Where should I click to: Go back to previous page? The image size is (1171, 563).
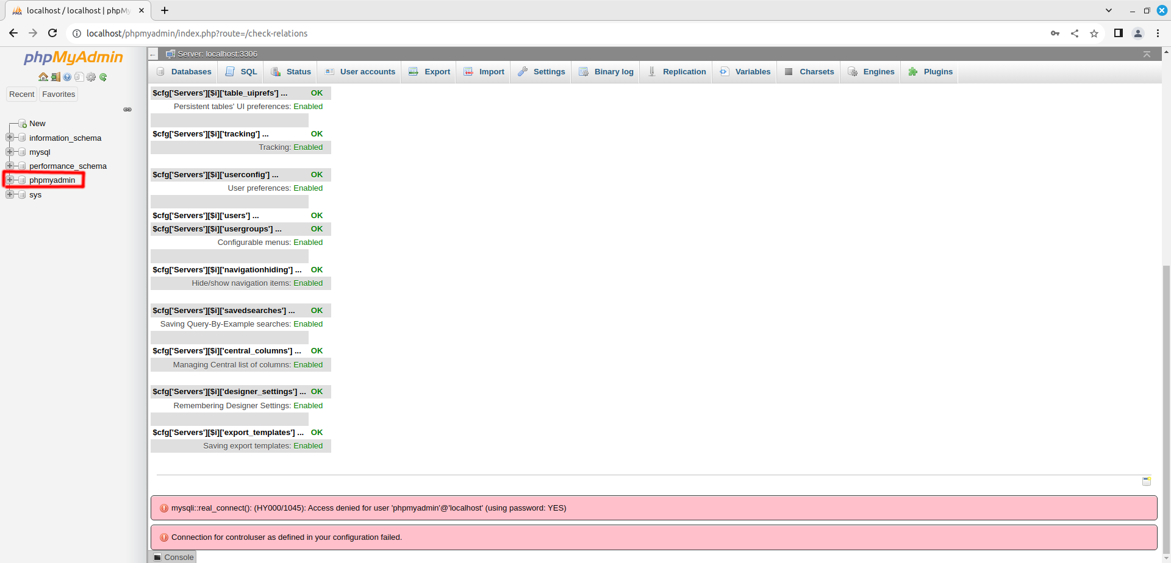(13, 34)
